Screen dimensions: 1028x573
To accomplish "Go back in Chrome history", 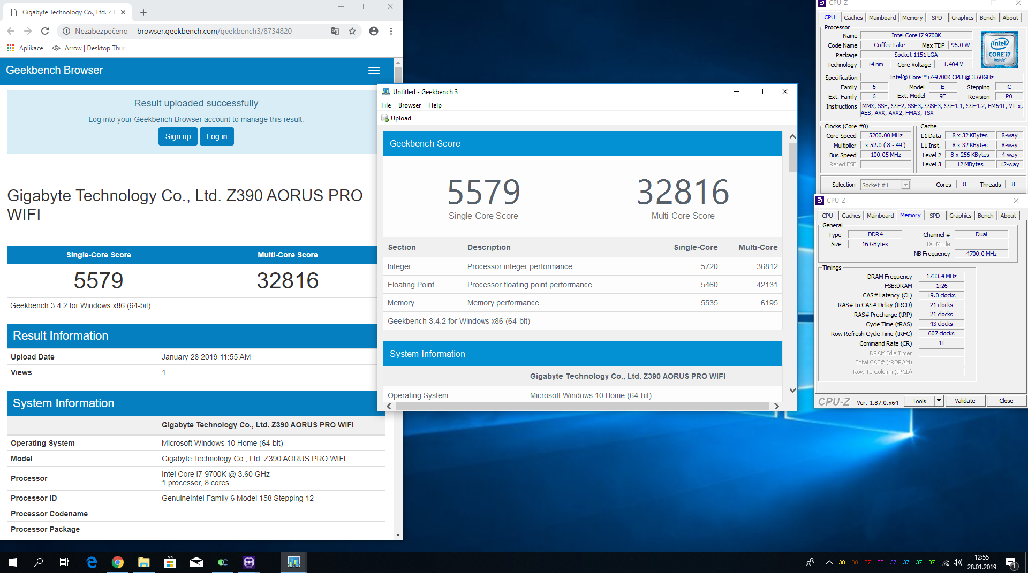I will click(x=11, y=31).
